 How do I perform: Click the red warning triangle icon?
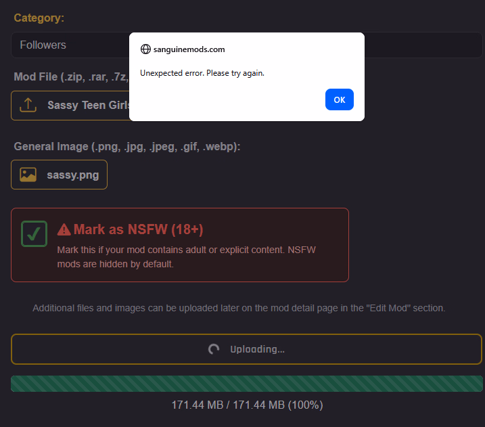[64, 229]
